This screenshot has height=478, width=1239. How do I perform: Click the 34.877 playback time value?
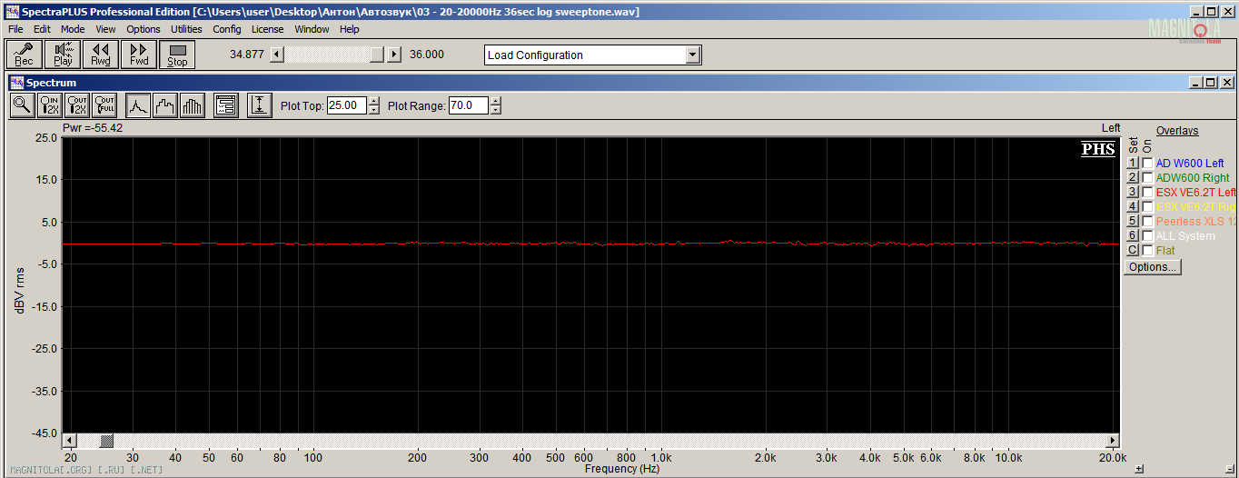[247, 55]
